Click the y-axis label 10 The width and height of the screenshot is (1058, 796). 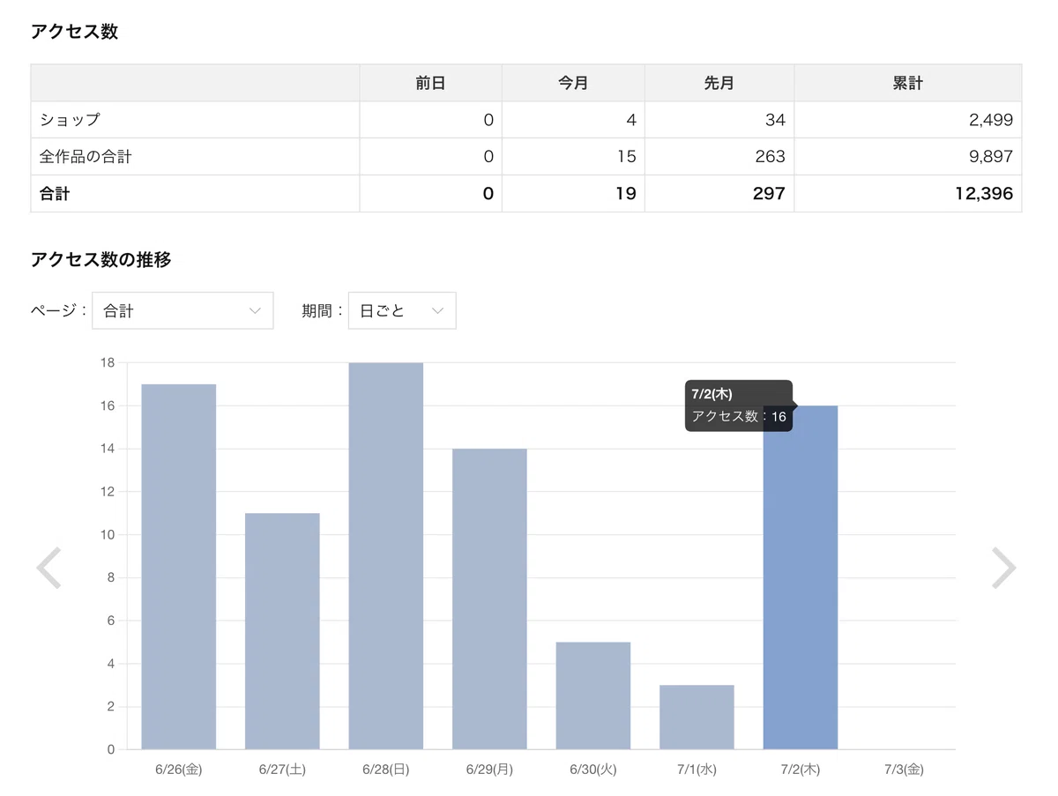point(108,534)
